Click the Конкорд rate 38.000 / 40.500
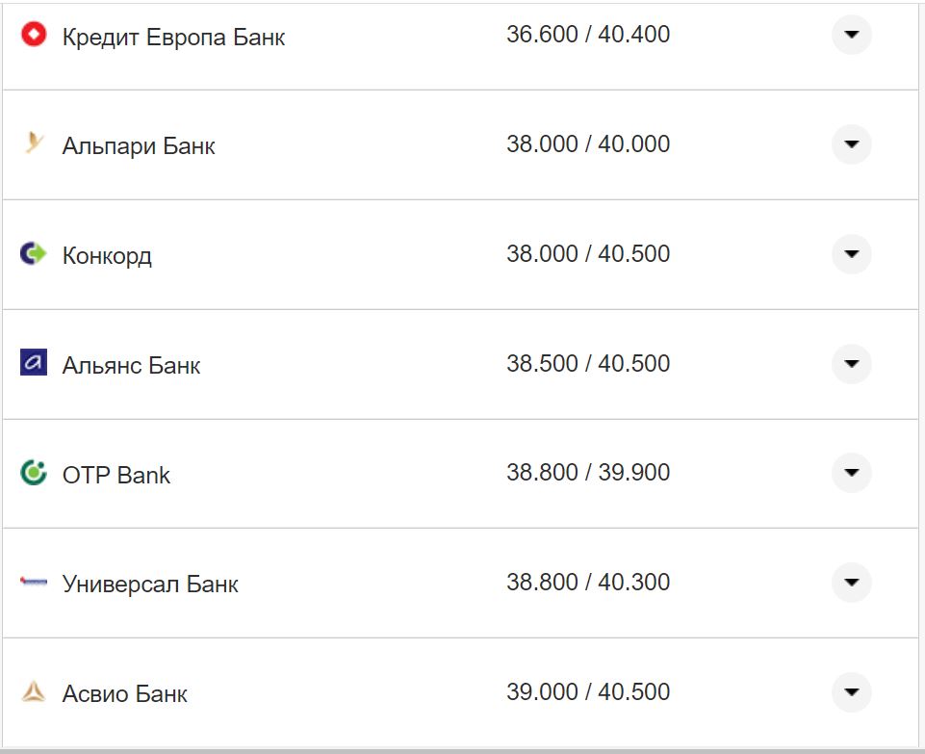Viewport: 925px width, 754px height. [588, 254]
